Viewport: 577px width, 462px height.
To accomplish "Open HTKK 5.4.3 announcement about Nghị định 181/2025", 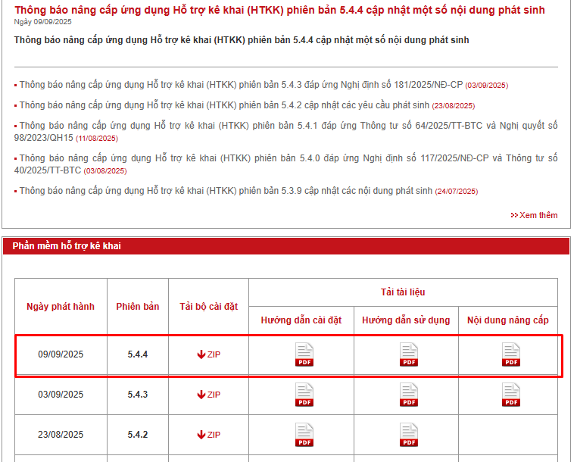I will pos(241,85).
